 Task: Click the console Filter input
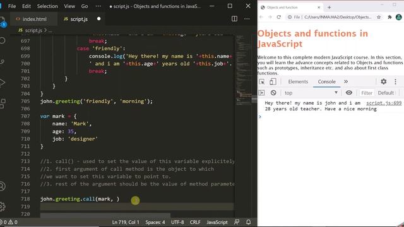coord(367,93)
